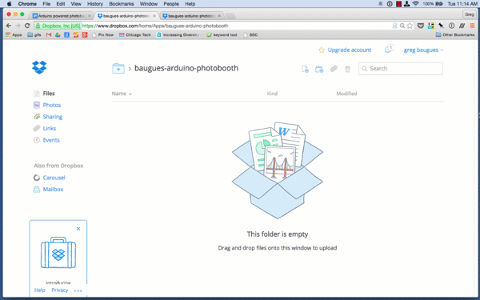Image resolution: width=480 pixels, height=300 pixels.
Task: Click the Privacy footer link
Action: (60, 290)
